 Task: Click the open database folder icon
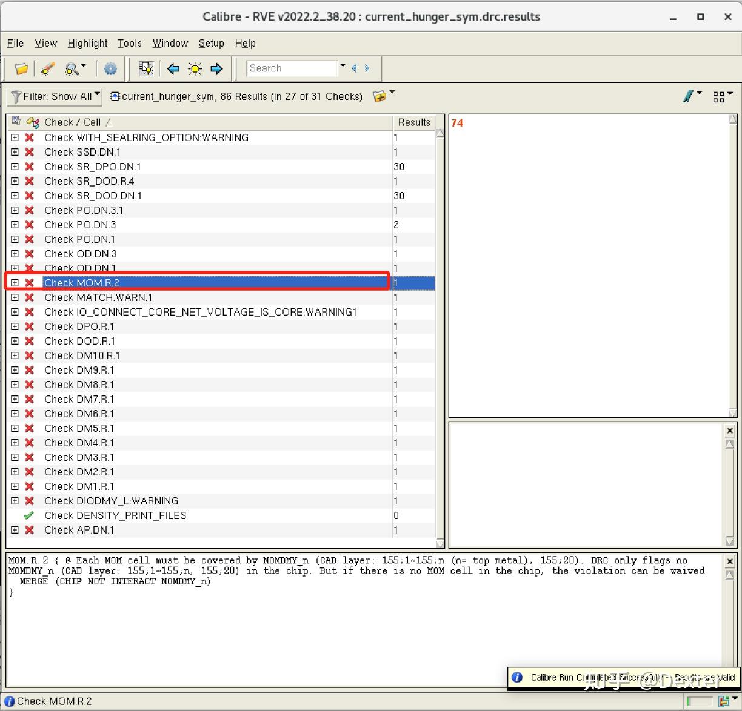21,69
